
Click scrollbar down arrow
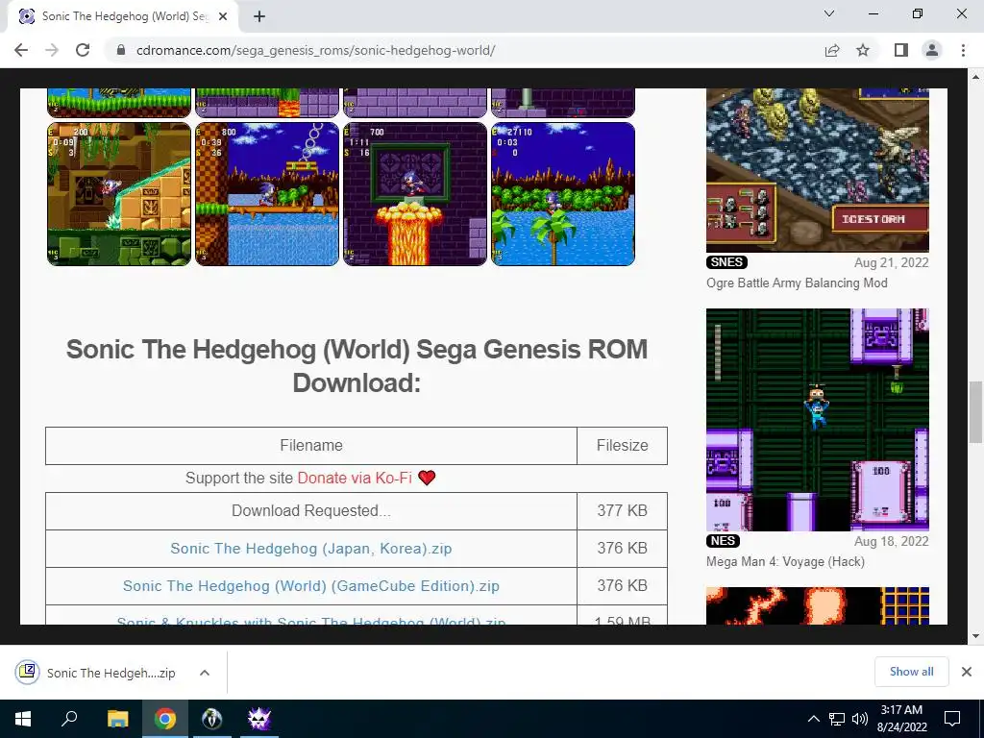tap(976, 636)
